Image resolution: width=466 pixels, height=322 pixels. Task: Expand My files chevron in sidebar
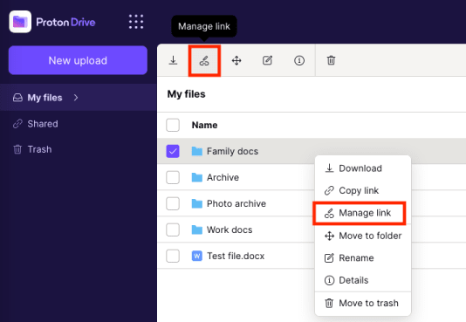(x=76, y=98)
